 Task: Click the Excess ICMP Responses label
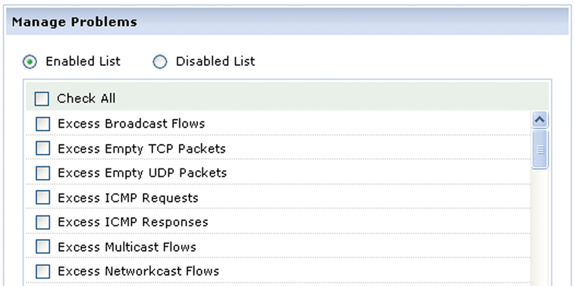click(x=132, y=223)
